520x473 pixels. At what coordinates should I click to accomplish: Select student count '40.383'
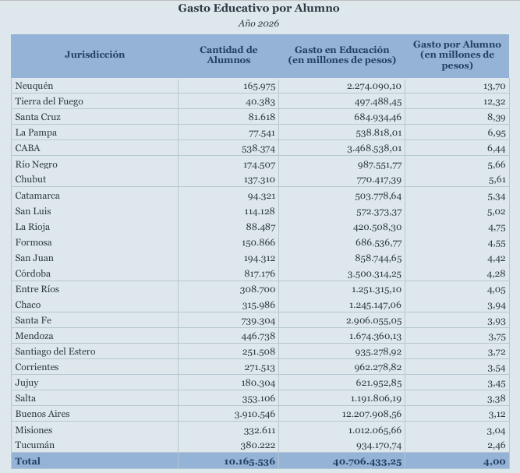click(260, 102)
